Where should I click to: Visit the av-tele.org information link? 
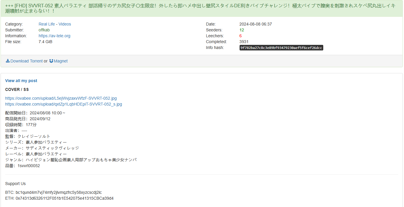(x=54, y=36)
